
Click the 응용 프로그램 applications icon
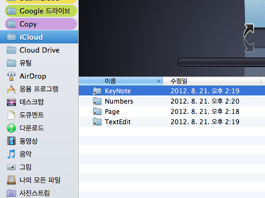pyautogui.click(x=11, y=89)
